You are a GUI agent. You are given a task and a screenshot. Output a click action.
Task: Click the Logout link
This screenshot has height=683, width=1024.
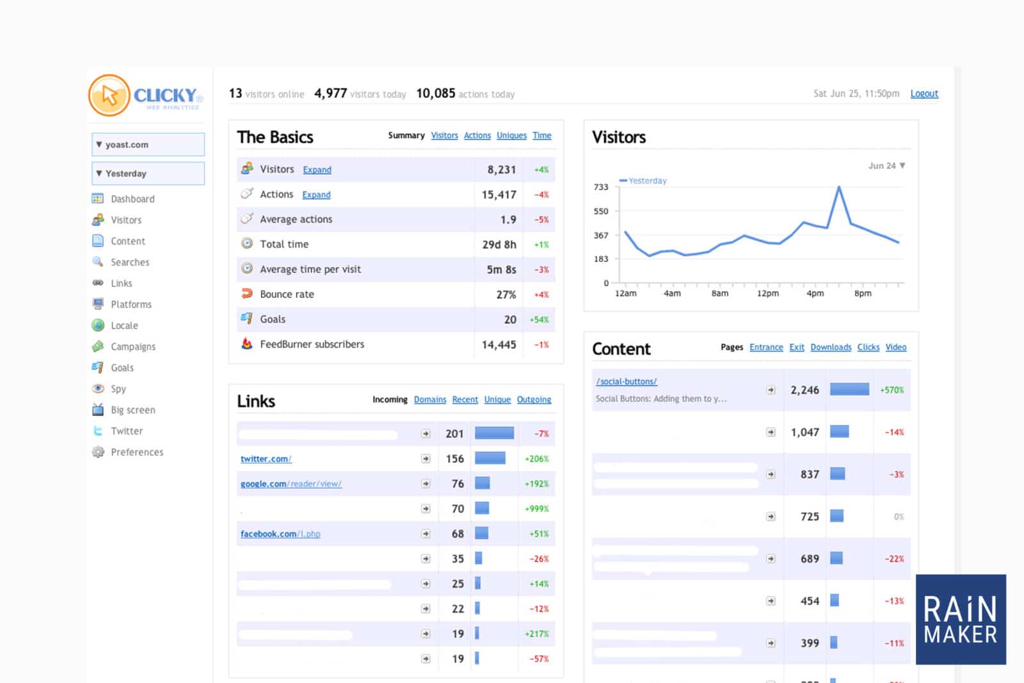pos(924,93)
